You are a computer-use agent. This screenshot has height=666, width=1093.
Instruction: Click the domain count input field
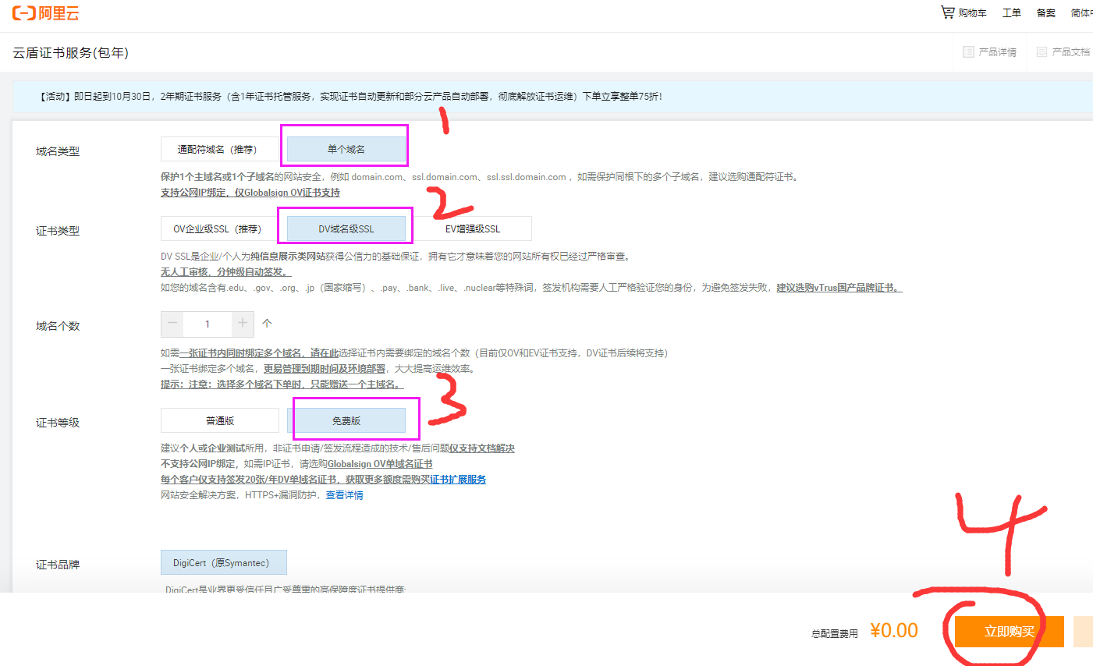coord(208,324)
